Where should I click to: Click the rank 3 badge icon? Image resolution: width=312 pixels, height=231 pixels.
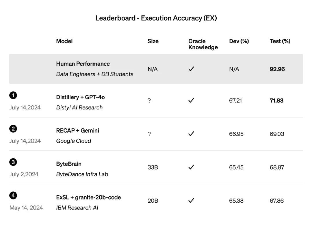point(13,162)
